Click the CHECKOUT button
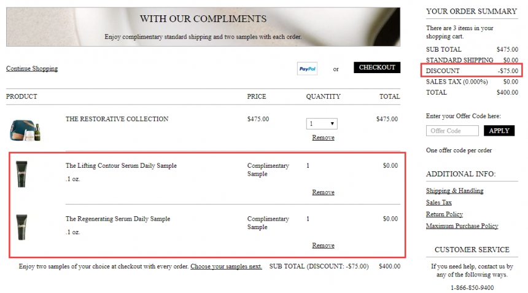Screen dimensions: 528x293 click(377, 68)
